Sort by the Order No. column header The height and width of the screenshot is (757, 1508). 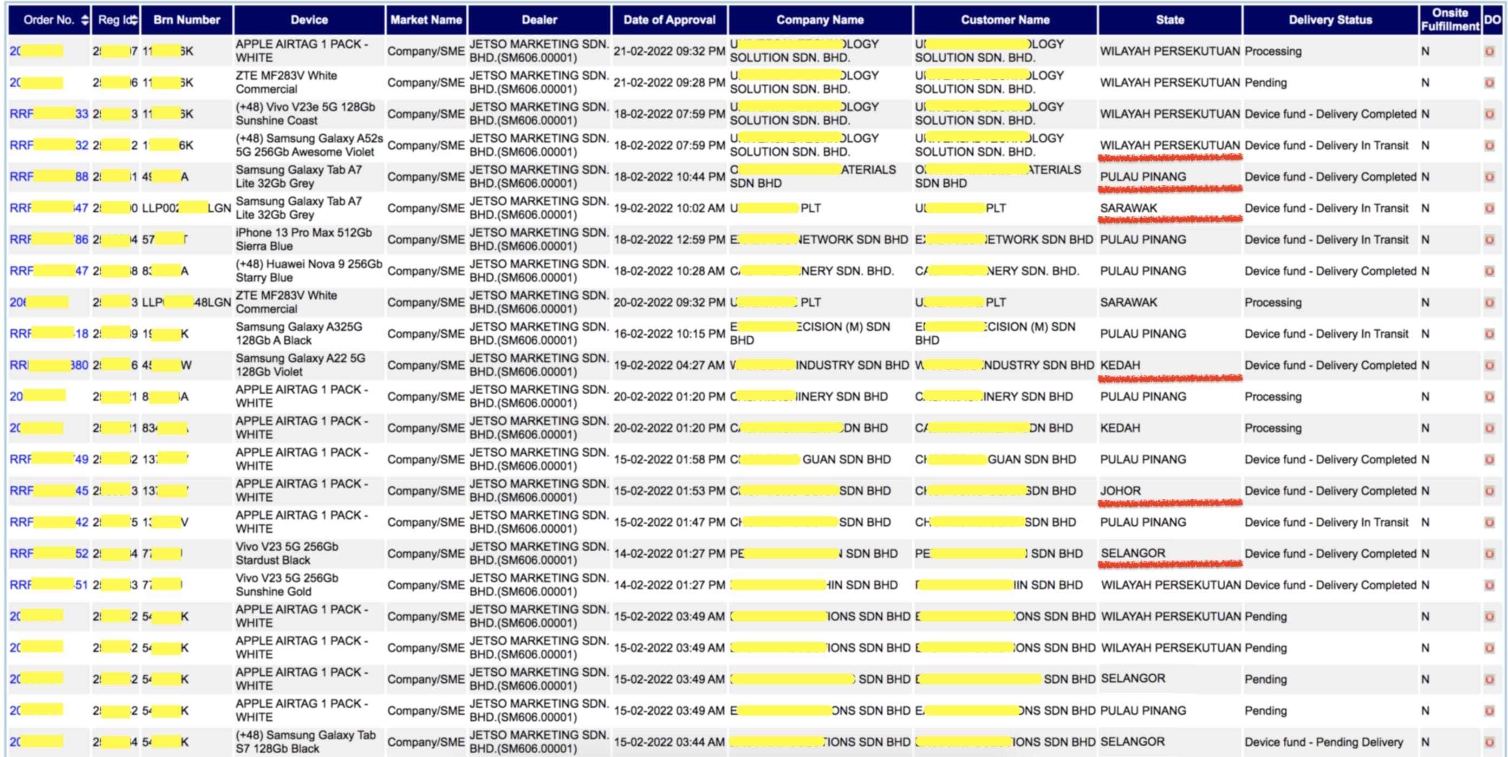[x=50, y=20]
